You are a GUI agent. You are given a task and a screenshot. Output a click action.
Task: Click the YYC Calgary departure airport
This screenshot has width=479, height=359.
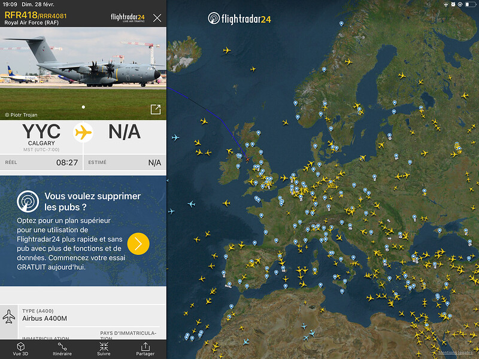[41, 137]
